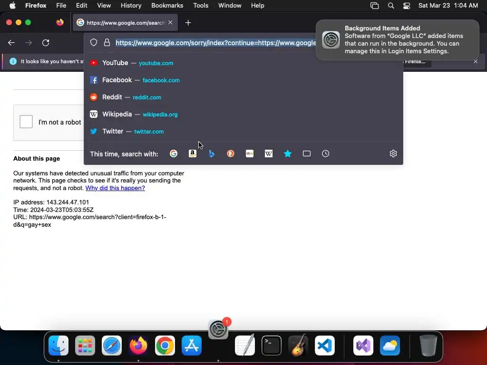Click Firefox icon in the Dock
Screen dimensions: 487x365
click(138, 346)
